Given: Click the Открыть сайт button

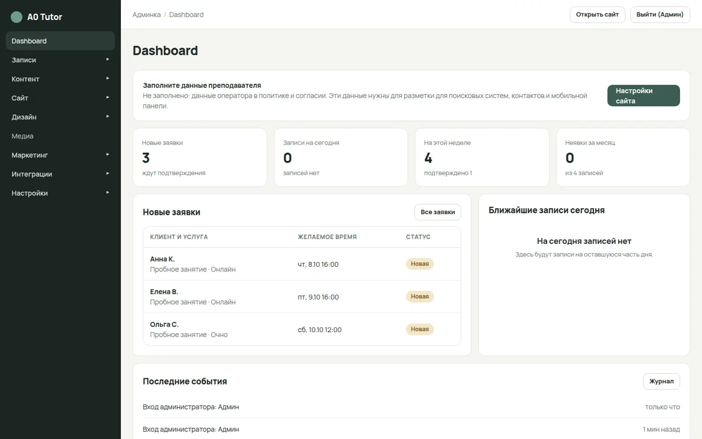Looking at the screenshot, I should (x=597, y=15).
